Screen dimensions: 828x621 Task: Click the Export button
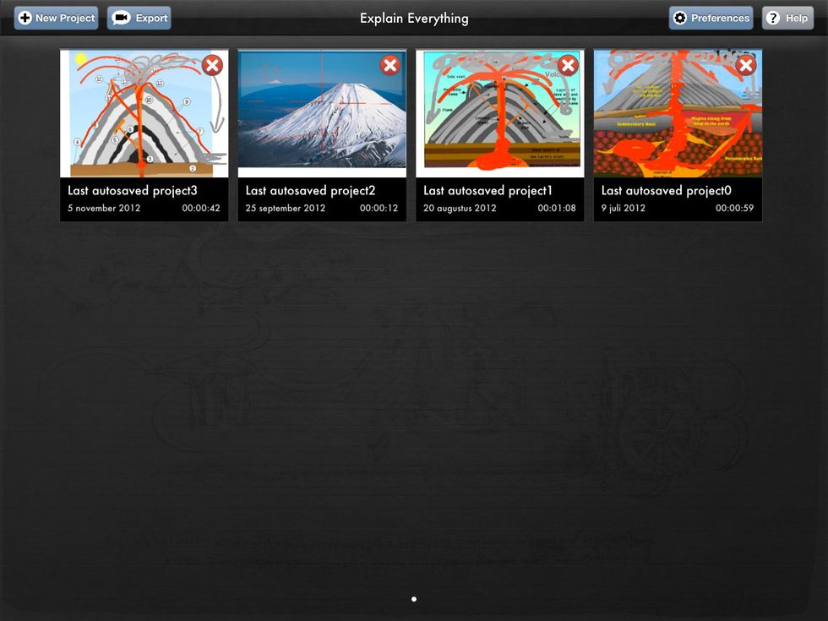[x=139, y=18]
